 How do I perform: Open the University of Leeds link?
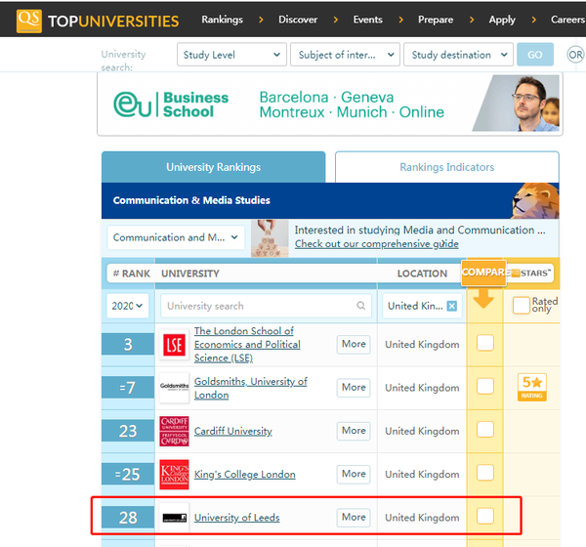click(x=237, y=518)
